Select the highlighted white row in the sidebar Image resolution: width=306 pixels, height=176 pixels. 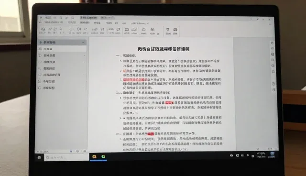(x=62, y=49)
